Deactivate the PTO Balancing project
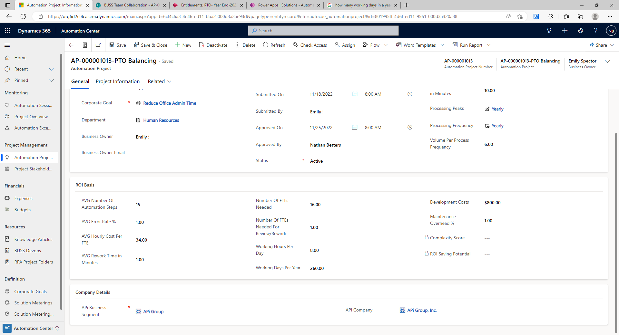This screenshot has width=619, height=335. coord(213,45)
